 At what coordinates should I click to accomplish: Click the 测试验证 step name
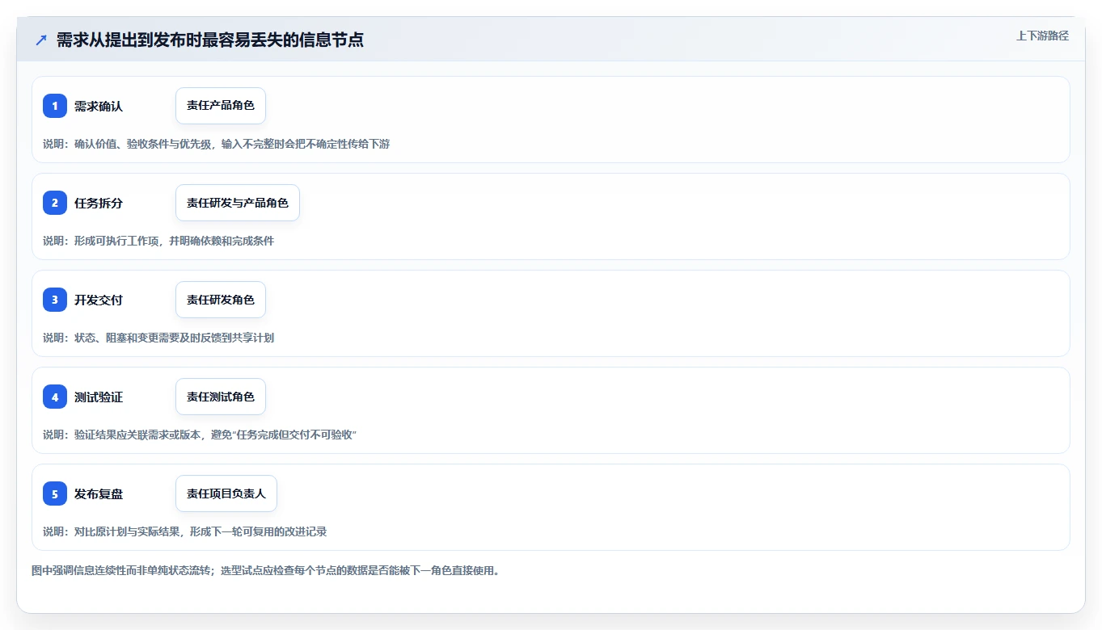pos(99,397)
